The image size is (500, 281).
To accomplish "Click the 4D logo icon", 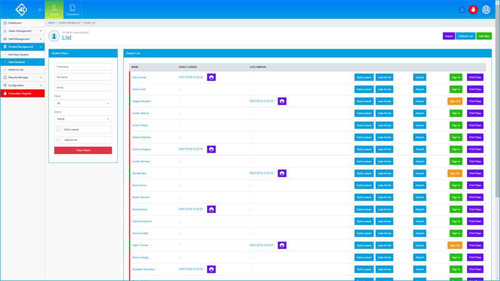I will (x=22, y=9).
